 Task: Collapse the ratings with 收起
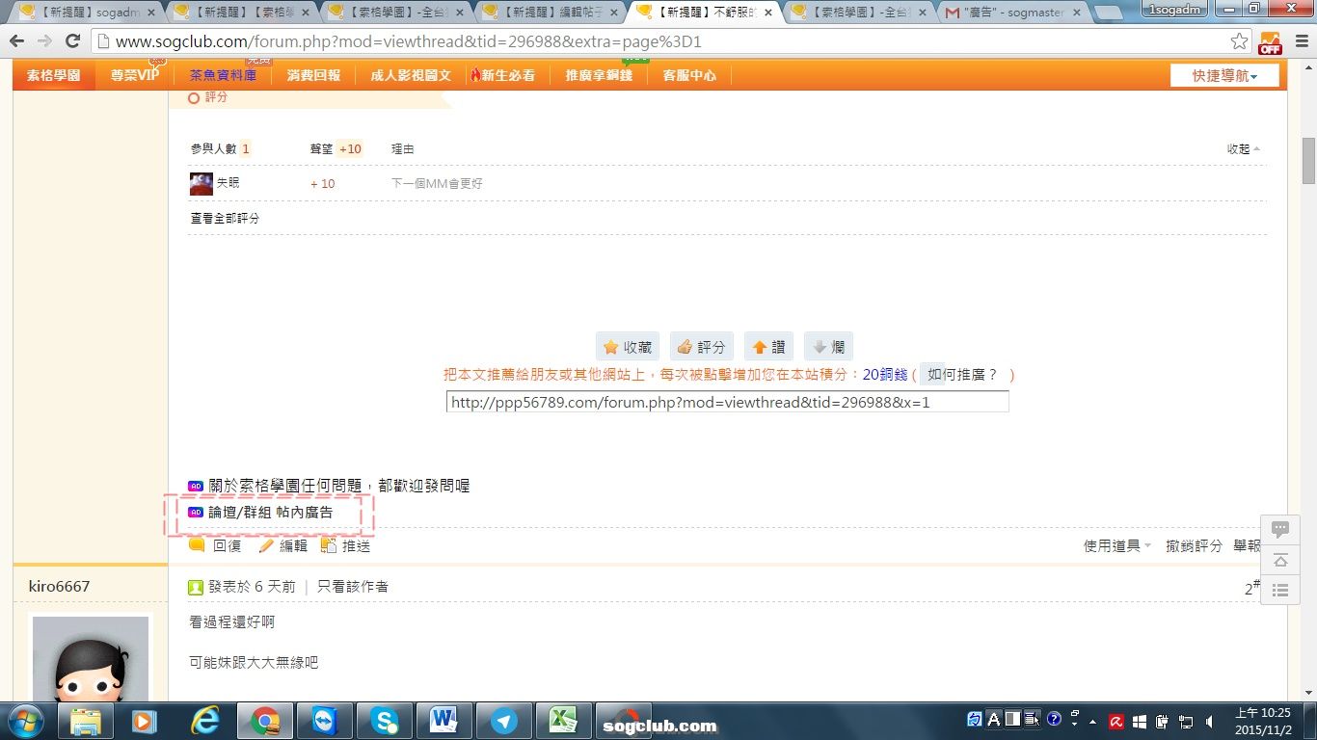pyautogui.click(x=1243, y=149)
